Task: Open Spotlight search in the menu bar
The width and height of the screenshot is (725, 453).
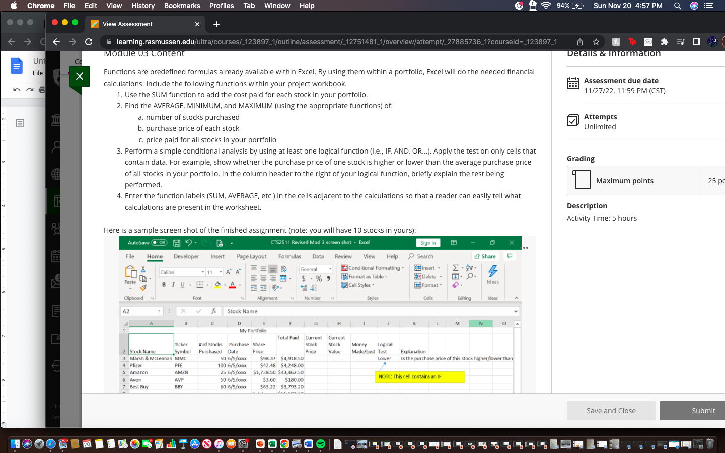Action: pos(678,6)
